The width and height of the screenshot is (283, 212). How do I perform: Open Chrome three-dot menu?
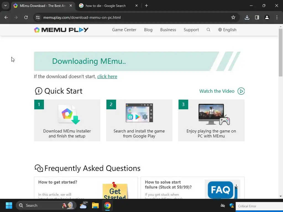pos(277,17)
